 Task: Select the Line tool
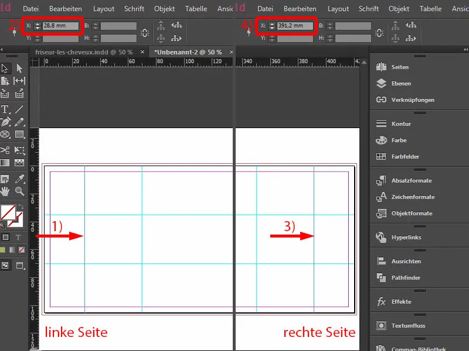click(x=19, y=109)
